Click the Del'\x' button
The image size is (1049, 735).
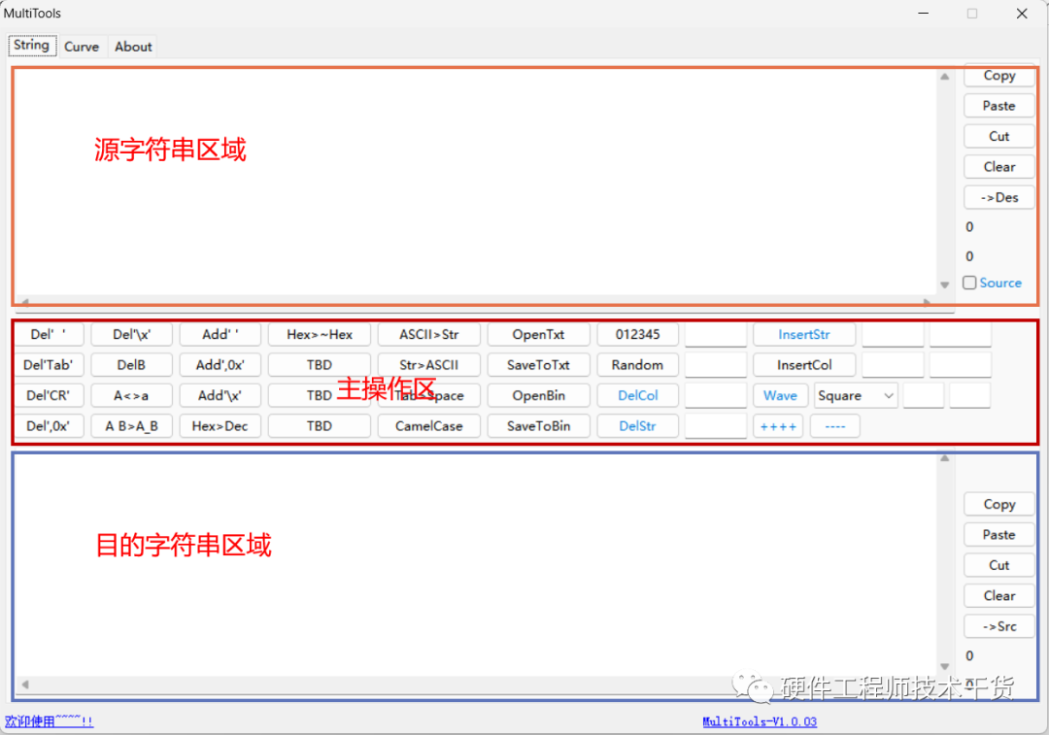pos(132,334)
